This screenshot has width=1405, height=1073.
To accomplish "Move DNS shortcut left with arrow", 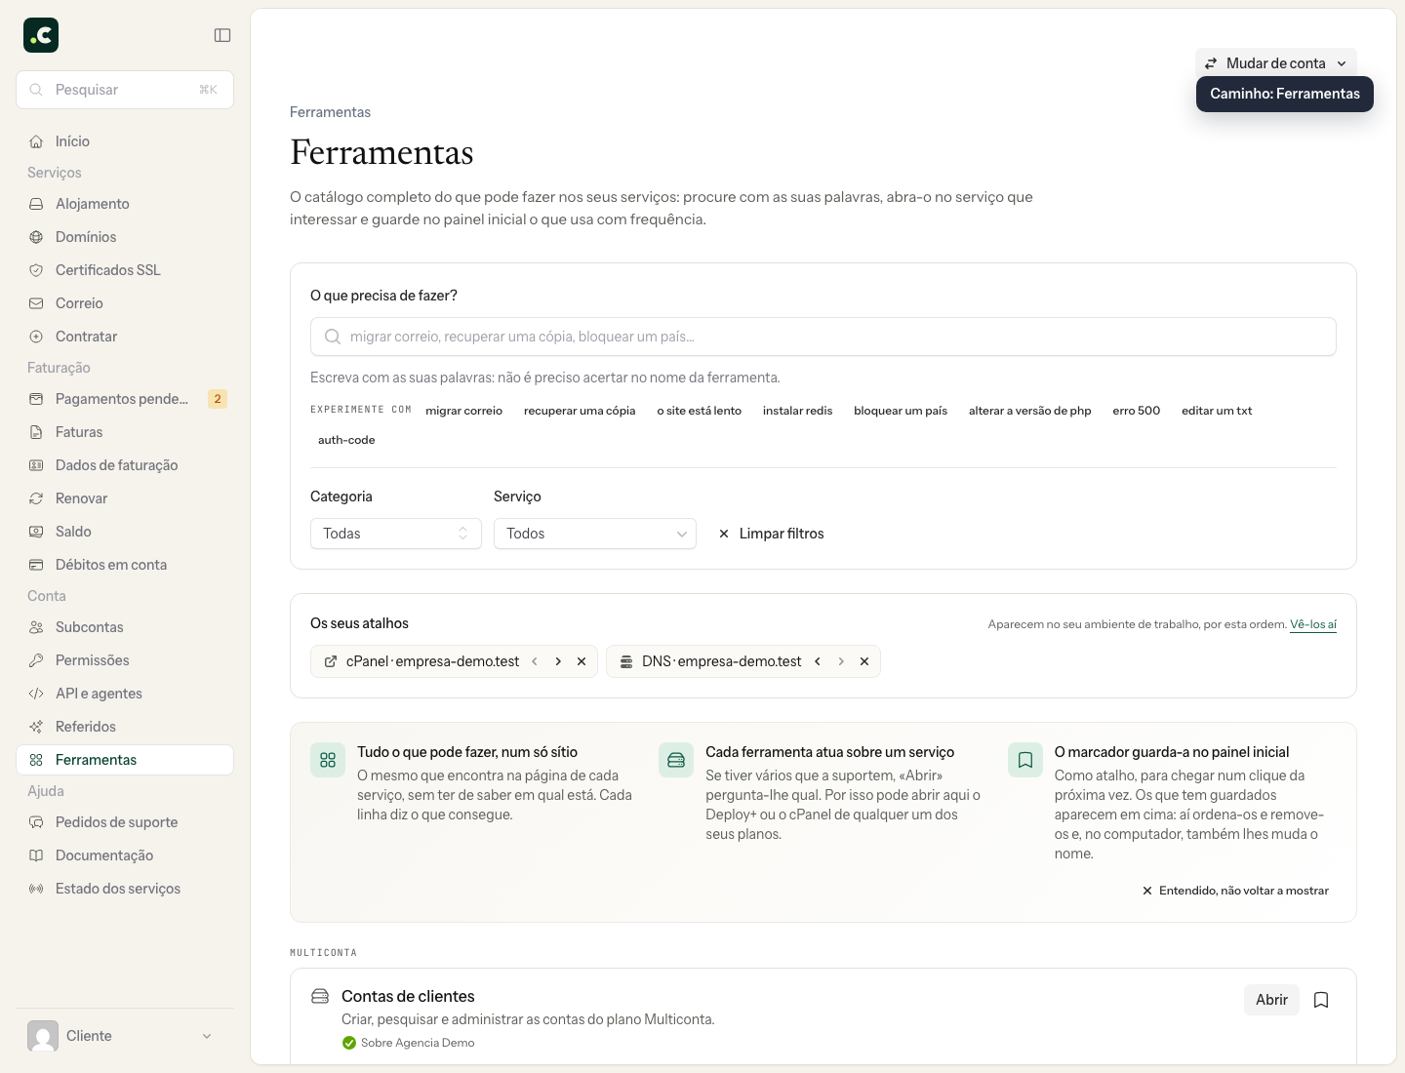I will click(x=818, y=661).
